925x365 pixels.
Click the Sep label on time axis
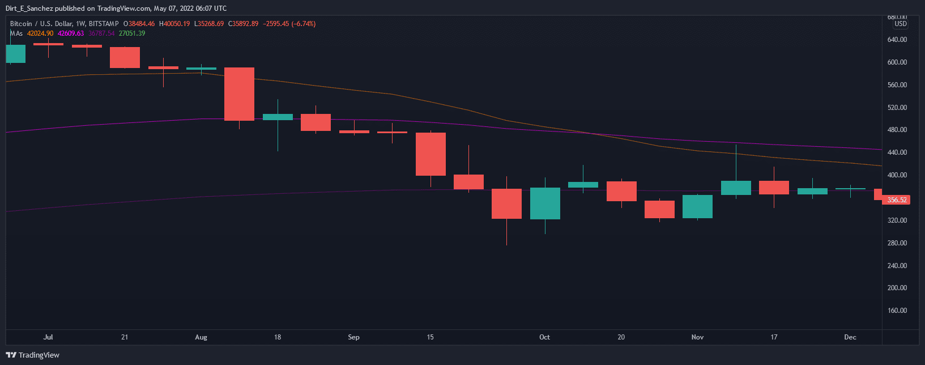coord(353,337)
